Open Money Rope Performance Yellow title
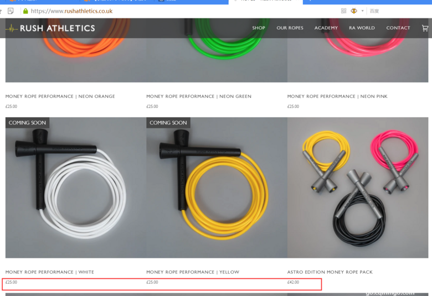432x296 pixels. (193, 272)
